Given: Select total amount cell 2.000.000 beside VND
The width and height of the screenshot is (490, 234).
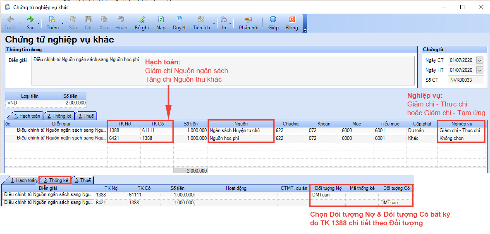Looking at the screenshot, I should 70,103.
